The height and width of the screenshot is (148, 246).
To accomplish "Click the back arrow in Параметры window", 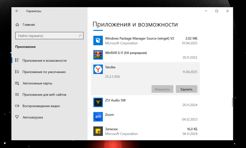I will pyautogui.click(x=17, y=11).
